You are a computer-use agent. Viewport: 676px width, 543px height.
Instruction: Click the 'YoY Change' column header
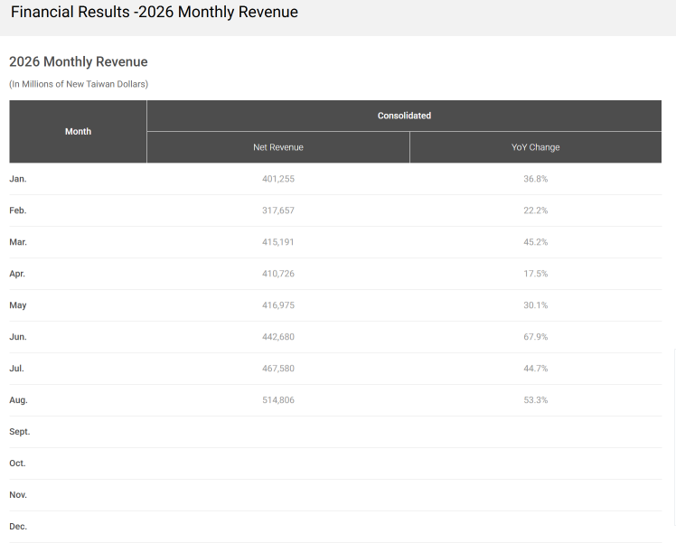(535, 147)
